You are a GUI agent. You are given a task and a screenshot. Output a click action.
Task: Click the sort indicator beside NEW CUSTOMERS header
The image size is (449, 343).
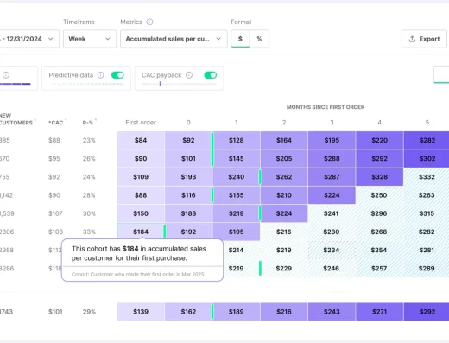(35, 120)
